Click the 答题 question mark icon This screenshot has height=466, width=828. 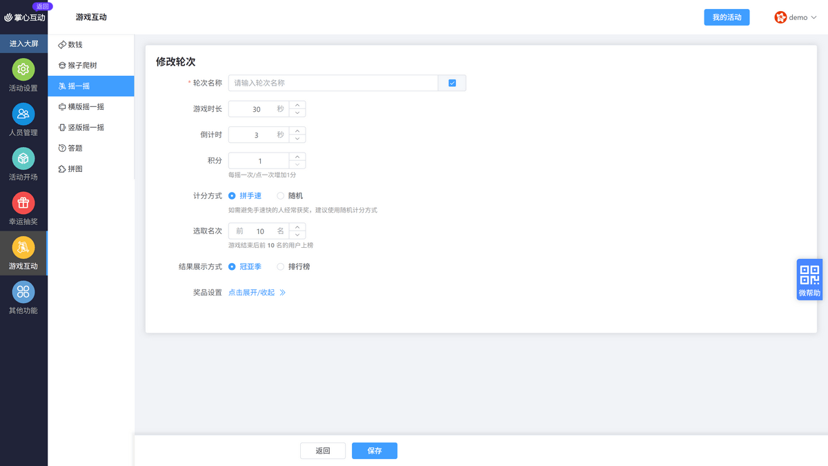pos(62,148)
